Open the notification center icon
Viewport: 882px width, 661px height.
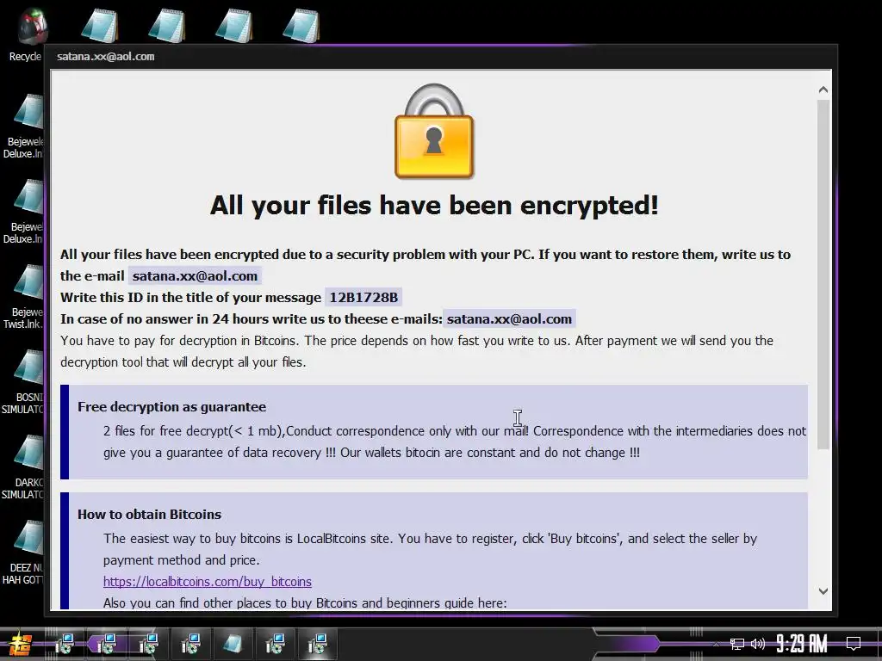(x=854, y=643)
